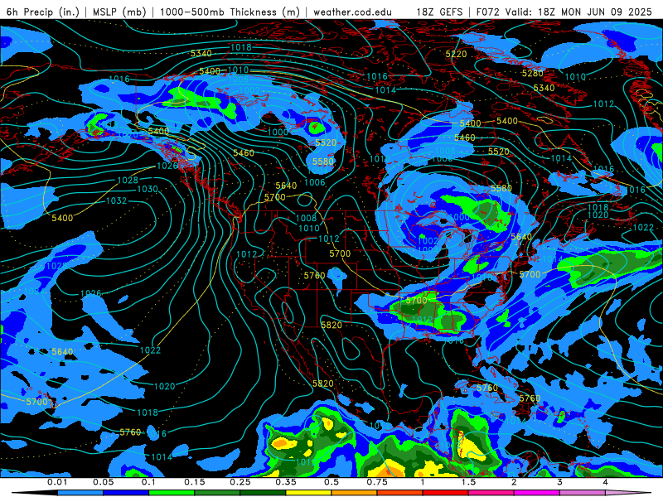This screenshot has height=497, width=663.
Task: Click the 5820 thickness label over Texas
Action: click(x=331, y=325)
